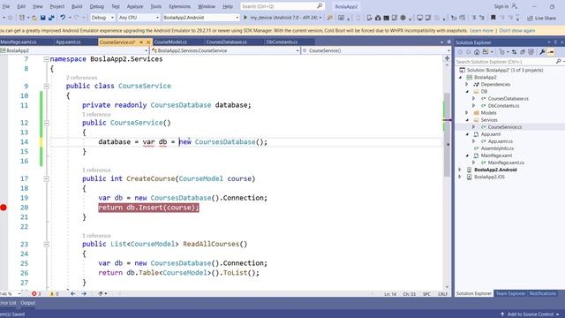
Task: Click the Sync with Active Document icon
Action: click(x=514, y=52)
